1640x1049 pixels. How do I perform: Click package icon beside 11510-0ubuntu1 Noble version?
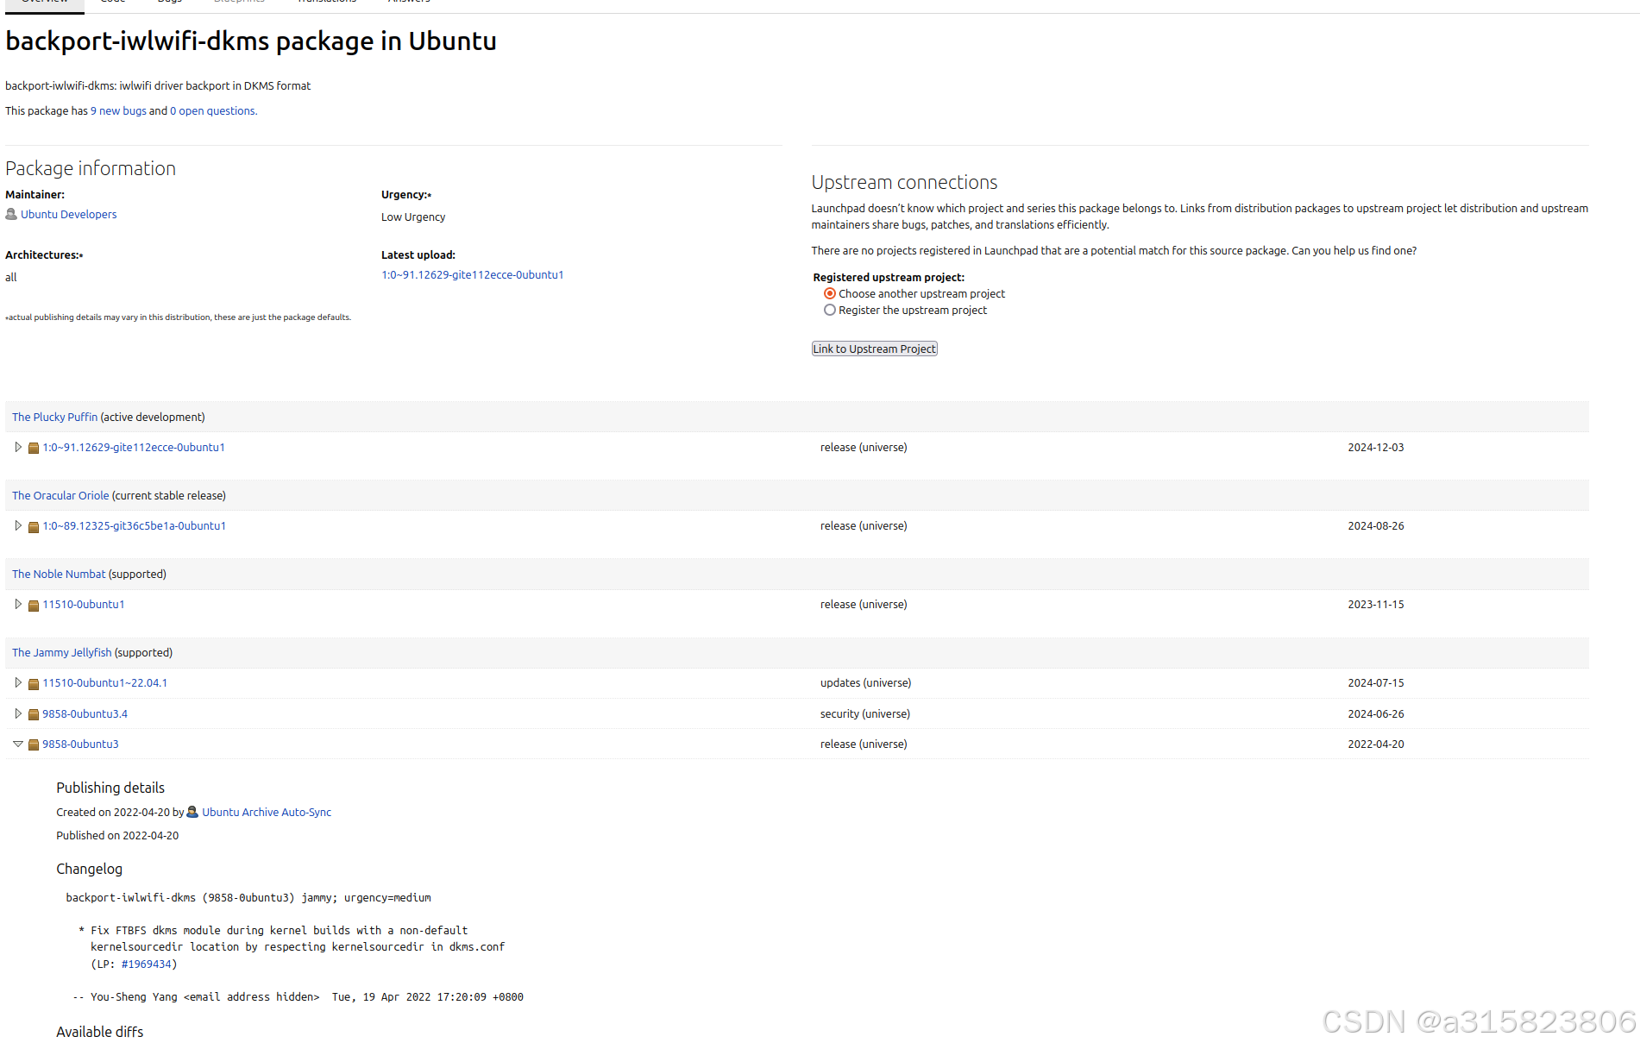[34, 605]
